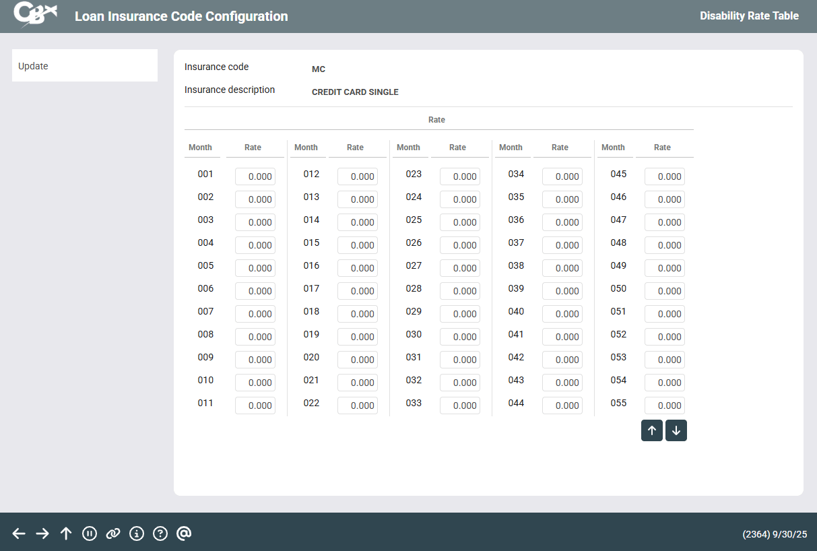Click the rate field for month 001
This screenshot has width=817, height=551.
[x=255, y=176]
